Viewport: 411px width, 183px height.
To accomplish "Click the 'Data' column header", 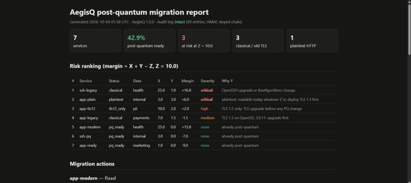I will coord(137,81).
